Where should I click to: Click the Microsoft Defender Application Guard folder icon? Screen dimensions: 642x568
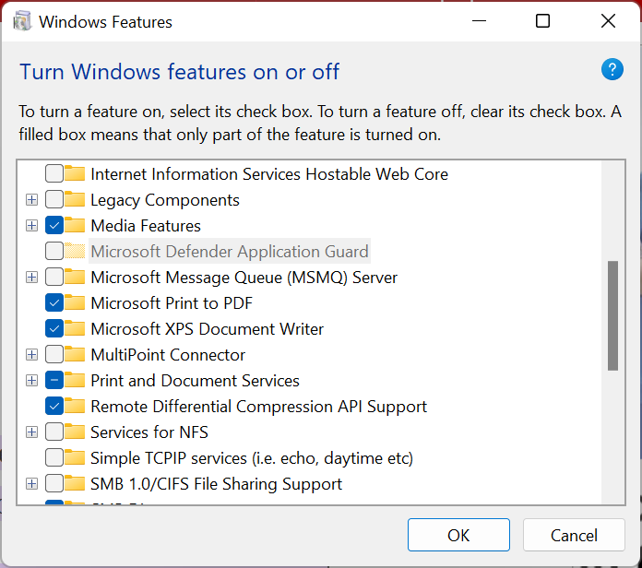click(75, 251)
